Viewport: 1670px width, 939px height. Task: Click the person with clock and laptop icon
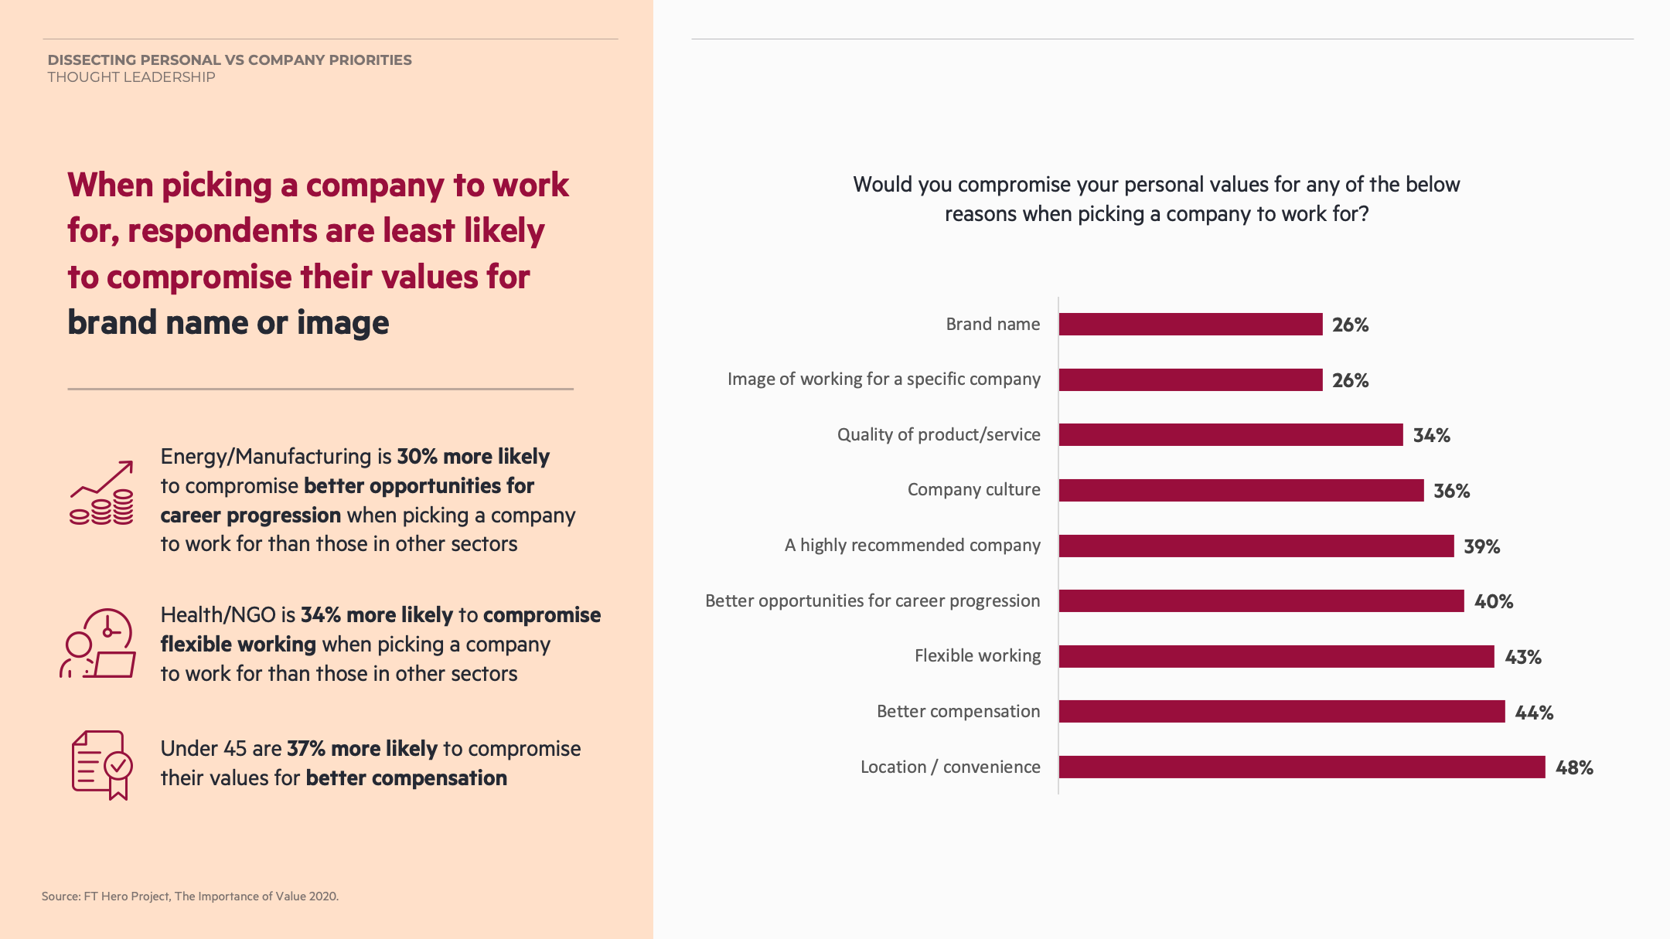pyautogui.click(x=98, y=644)
